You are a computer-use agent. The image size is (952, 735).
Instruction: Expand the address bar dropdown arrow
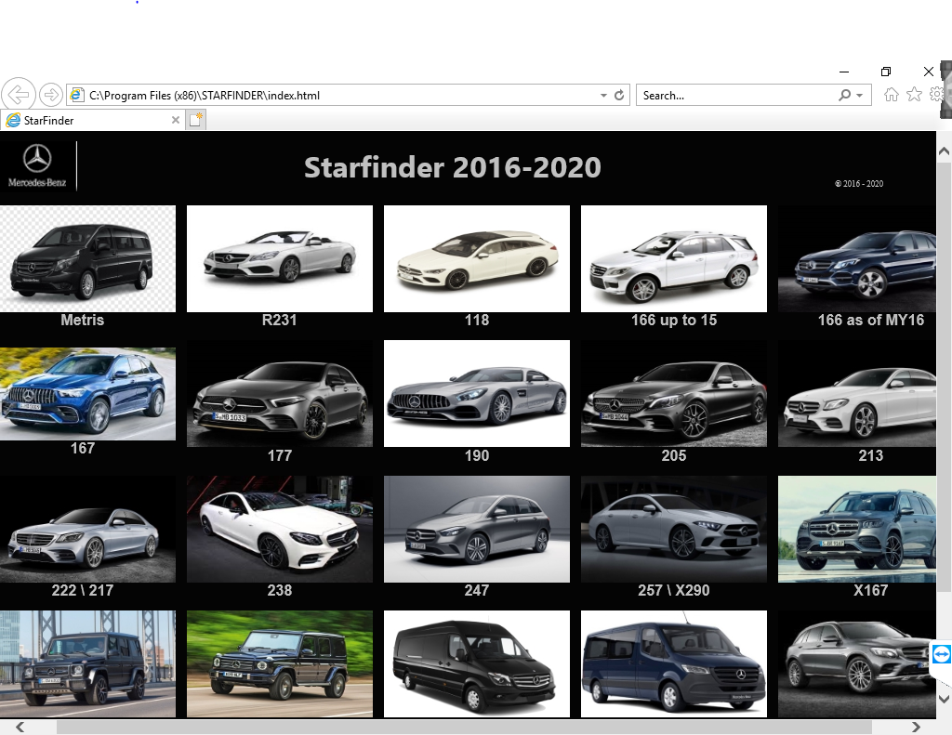pyautogui.click(x=603, y=95)
